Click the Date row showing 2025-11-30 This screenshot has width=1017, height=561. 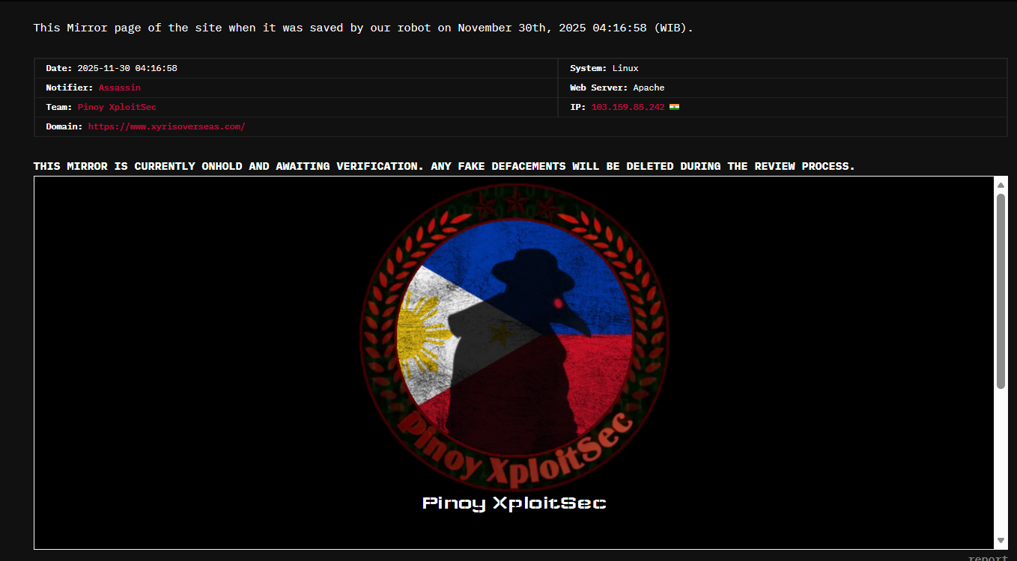[112, 68]
